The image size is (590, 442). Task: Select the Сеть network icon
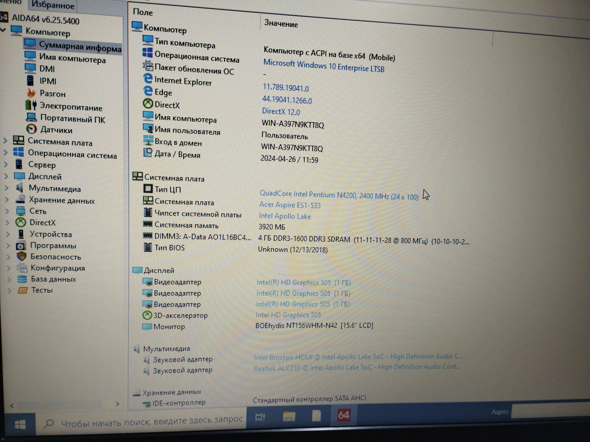[21, 211]
